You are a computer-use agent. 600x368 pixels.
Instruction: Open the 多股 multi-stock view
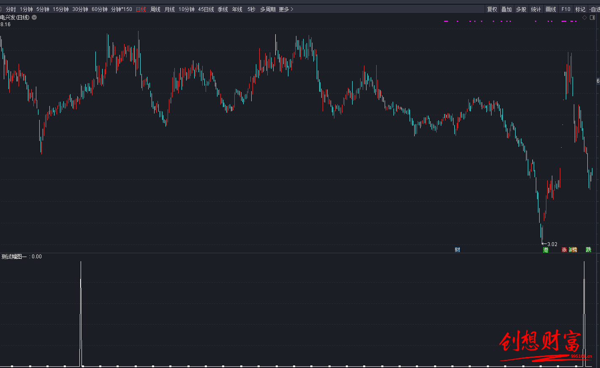521,9
